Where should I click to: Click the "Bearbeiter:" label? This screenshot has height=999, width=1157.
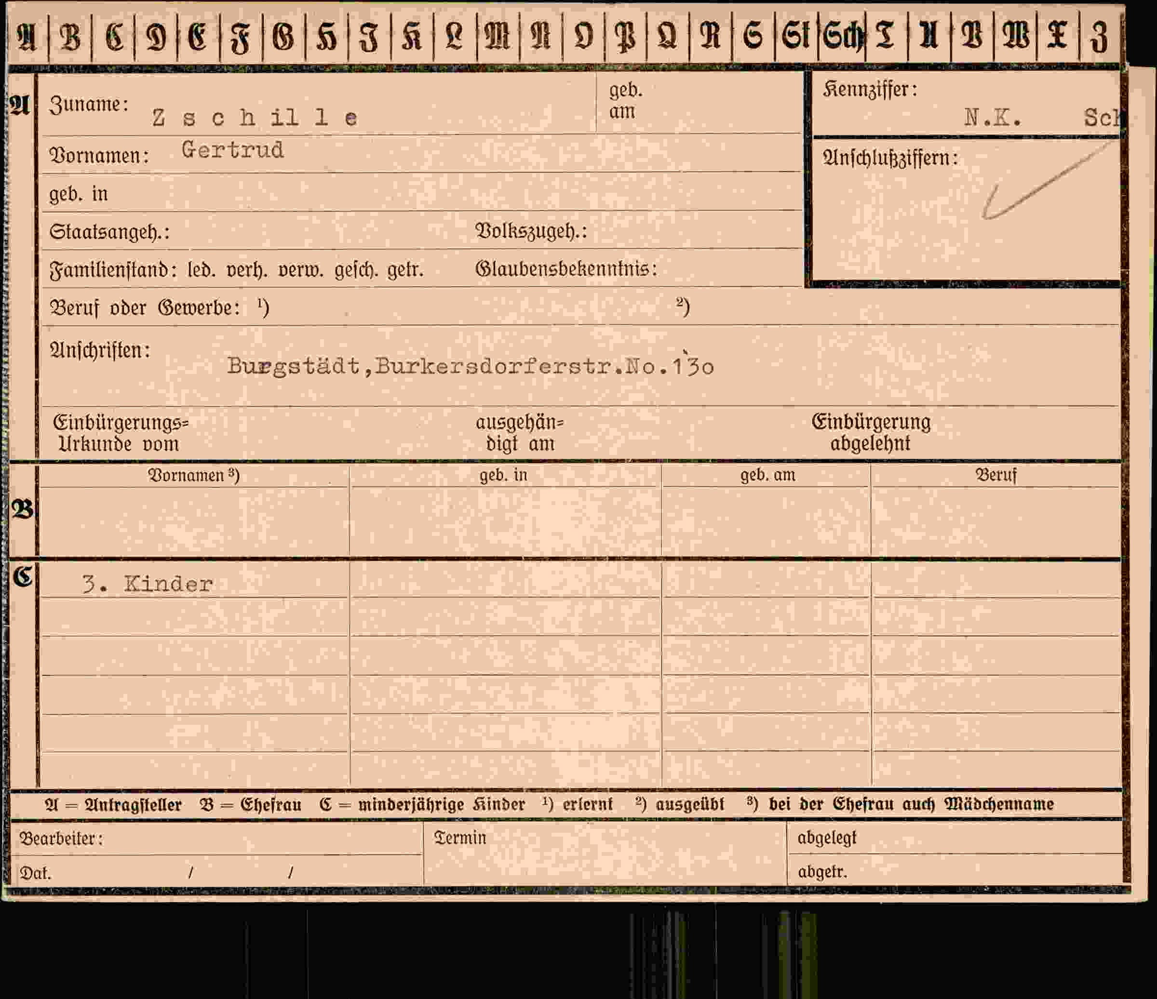click(61, 838)
